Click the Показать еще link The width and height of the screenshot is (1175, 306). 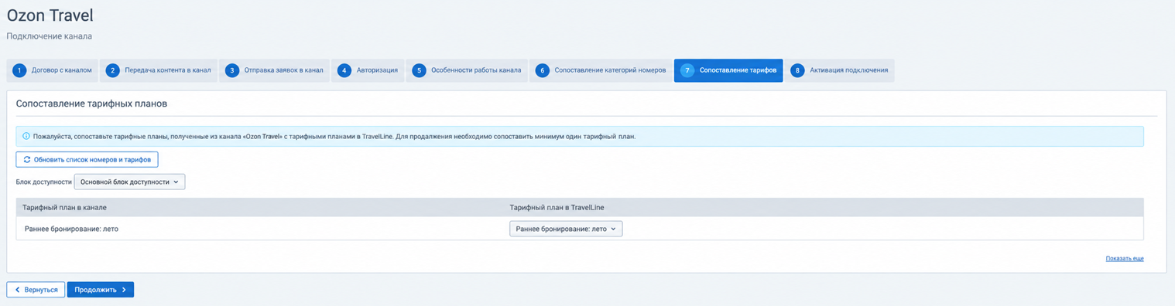(1125, 258)
